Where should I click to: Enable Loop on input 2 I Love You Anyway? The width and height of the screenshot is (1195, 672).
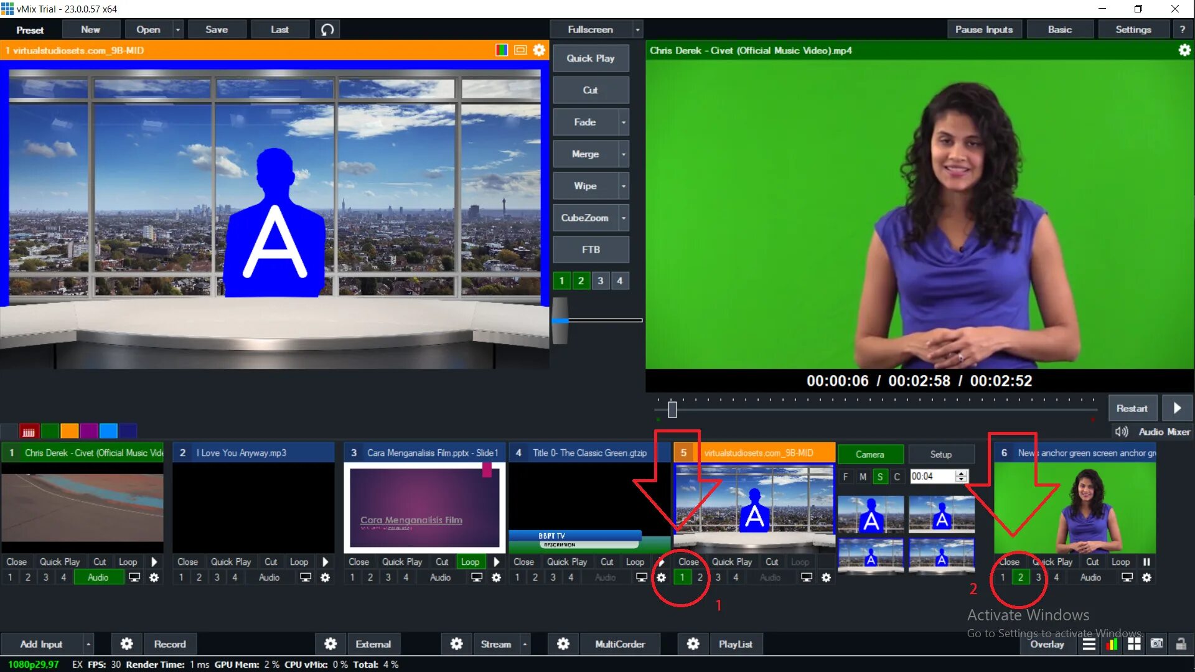click(299, 561)
